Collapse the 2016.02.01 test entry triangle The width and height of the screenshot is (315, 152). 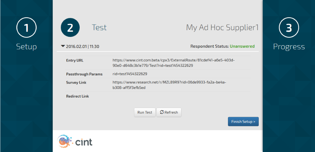coord(63,46)
